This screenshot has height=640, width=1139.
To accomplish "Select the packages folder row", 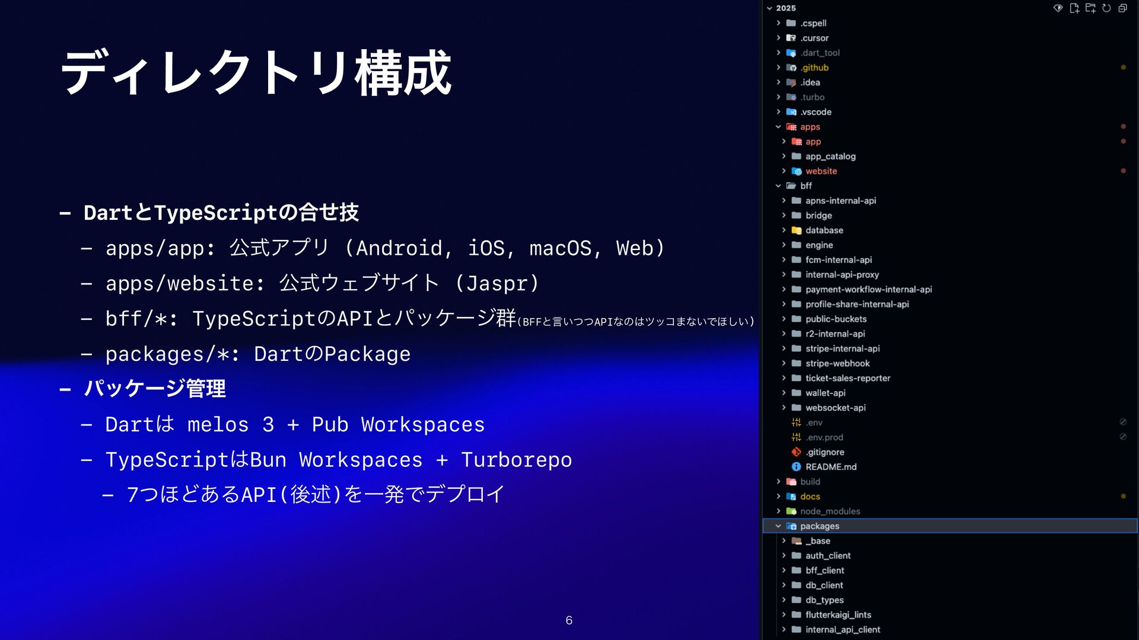I will point(819,526).
